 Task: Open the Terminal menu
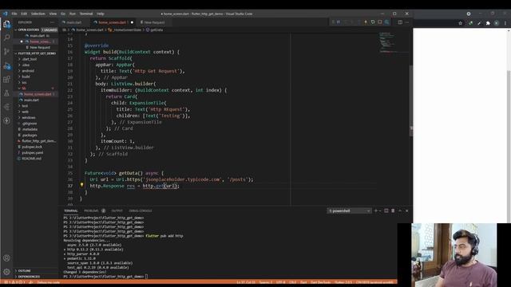tap(86, 14)
